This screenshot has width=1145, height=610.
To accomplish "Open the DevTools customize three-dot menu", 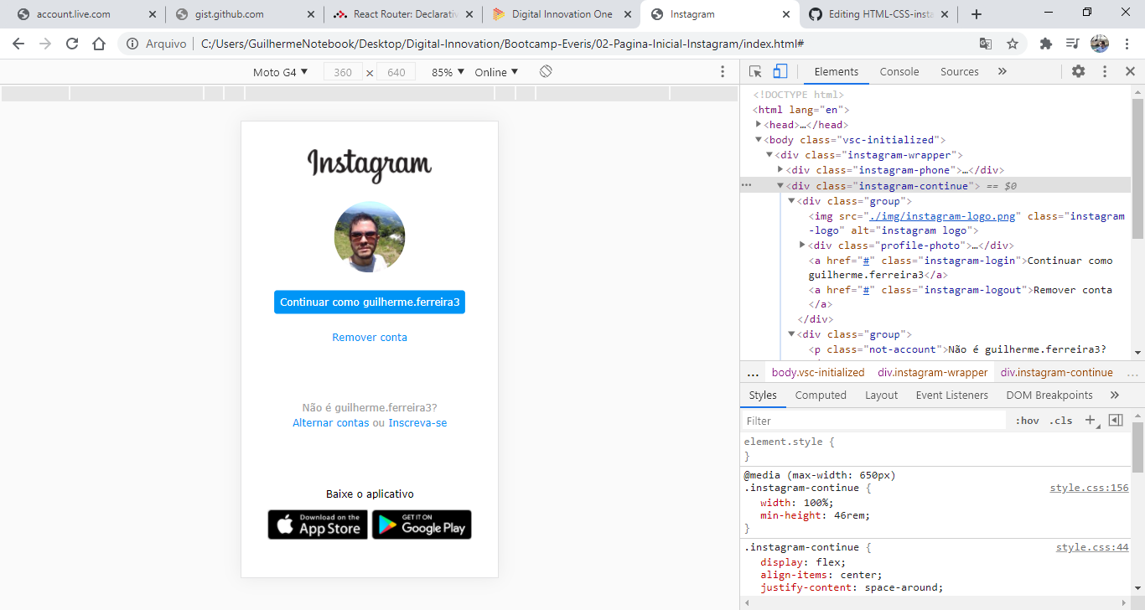I will (1104, 71).
